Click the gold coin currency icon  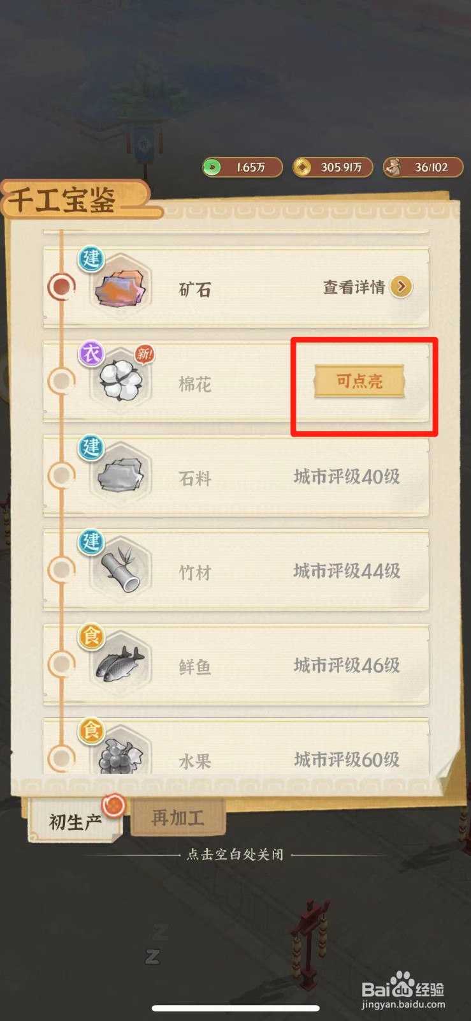click(302, 167)
